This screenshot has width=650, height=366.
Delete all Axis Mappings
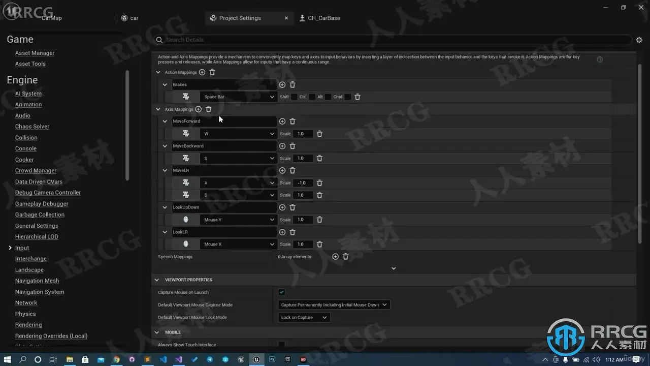click(209, 109)
